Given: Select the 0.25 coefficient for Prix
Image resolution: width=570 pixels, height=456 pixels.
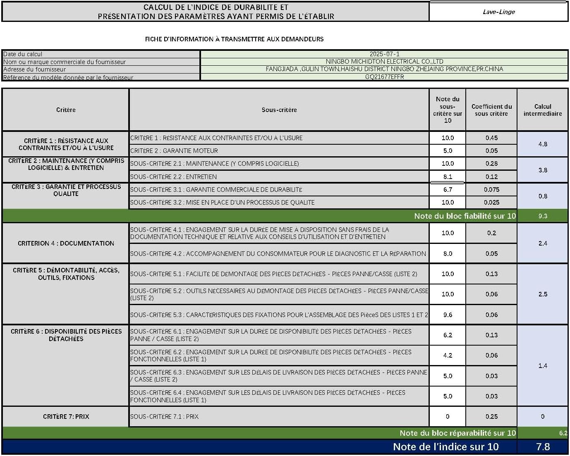Looking at the screenshot, I should (491, 417).
